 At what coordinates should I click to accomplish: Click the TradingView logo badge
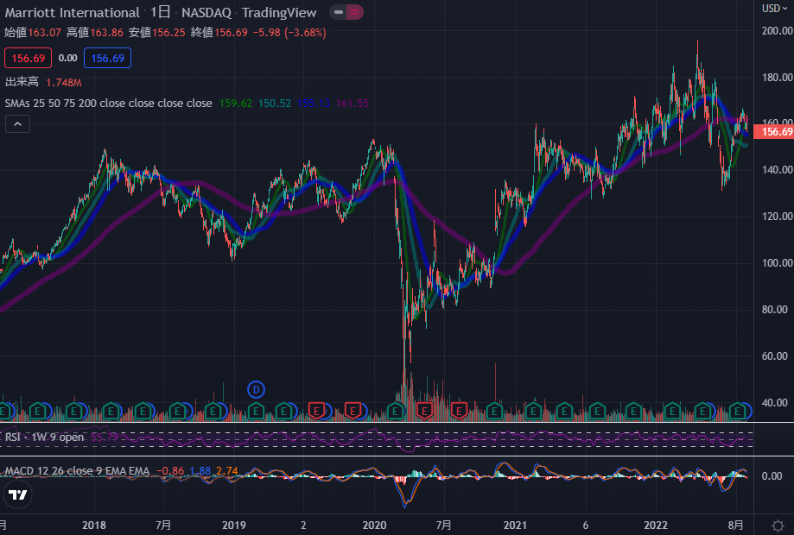pyautogui.click(x=18, y=494)
